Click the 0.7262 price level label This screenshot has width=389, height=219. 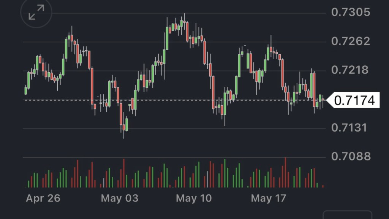351,41
